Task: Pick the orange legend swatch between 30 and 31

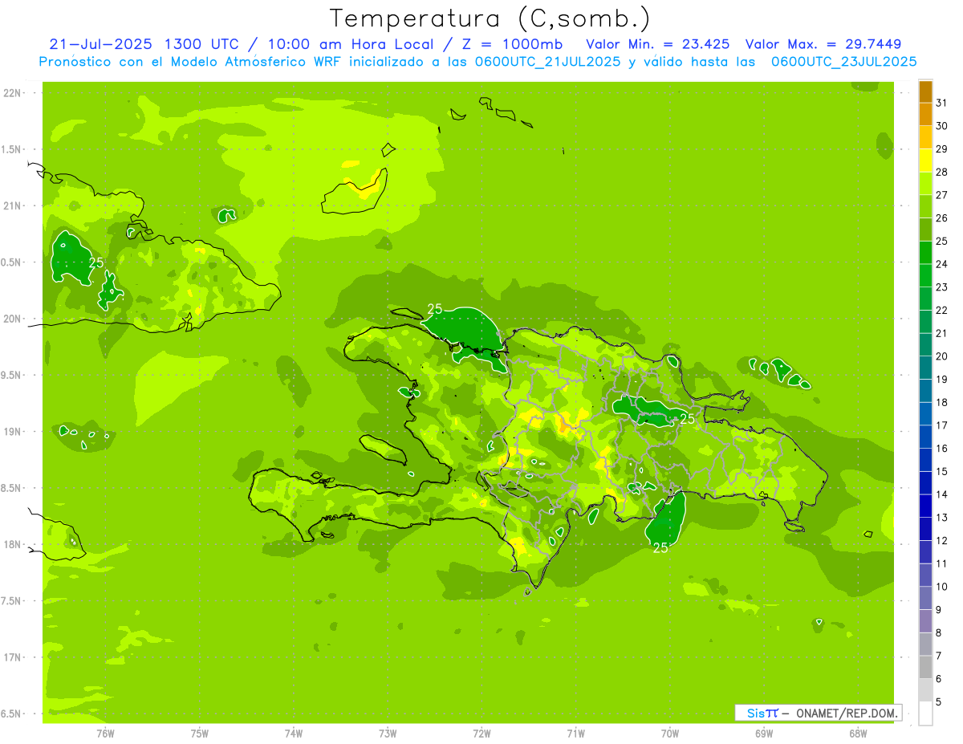Action: [x=925, y=114]
